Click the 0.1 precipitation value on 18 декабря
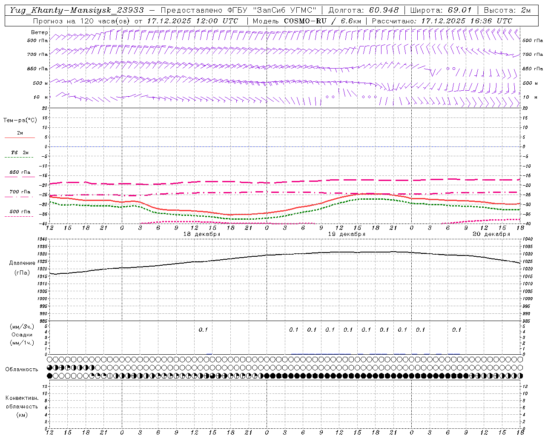Screen dimensions: 545x436 (x=203, y=330)
